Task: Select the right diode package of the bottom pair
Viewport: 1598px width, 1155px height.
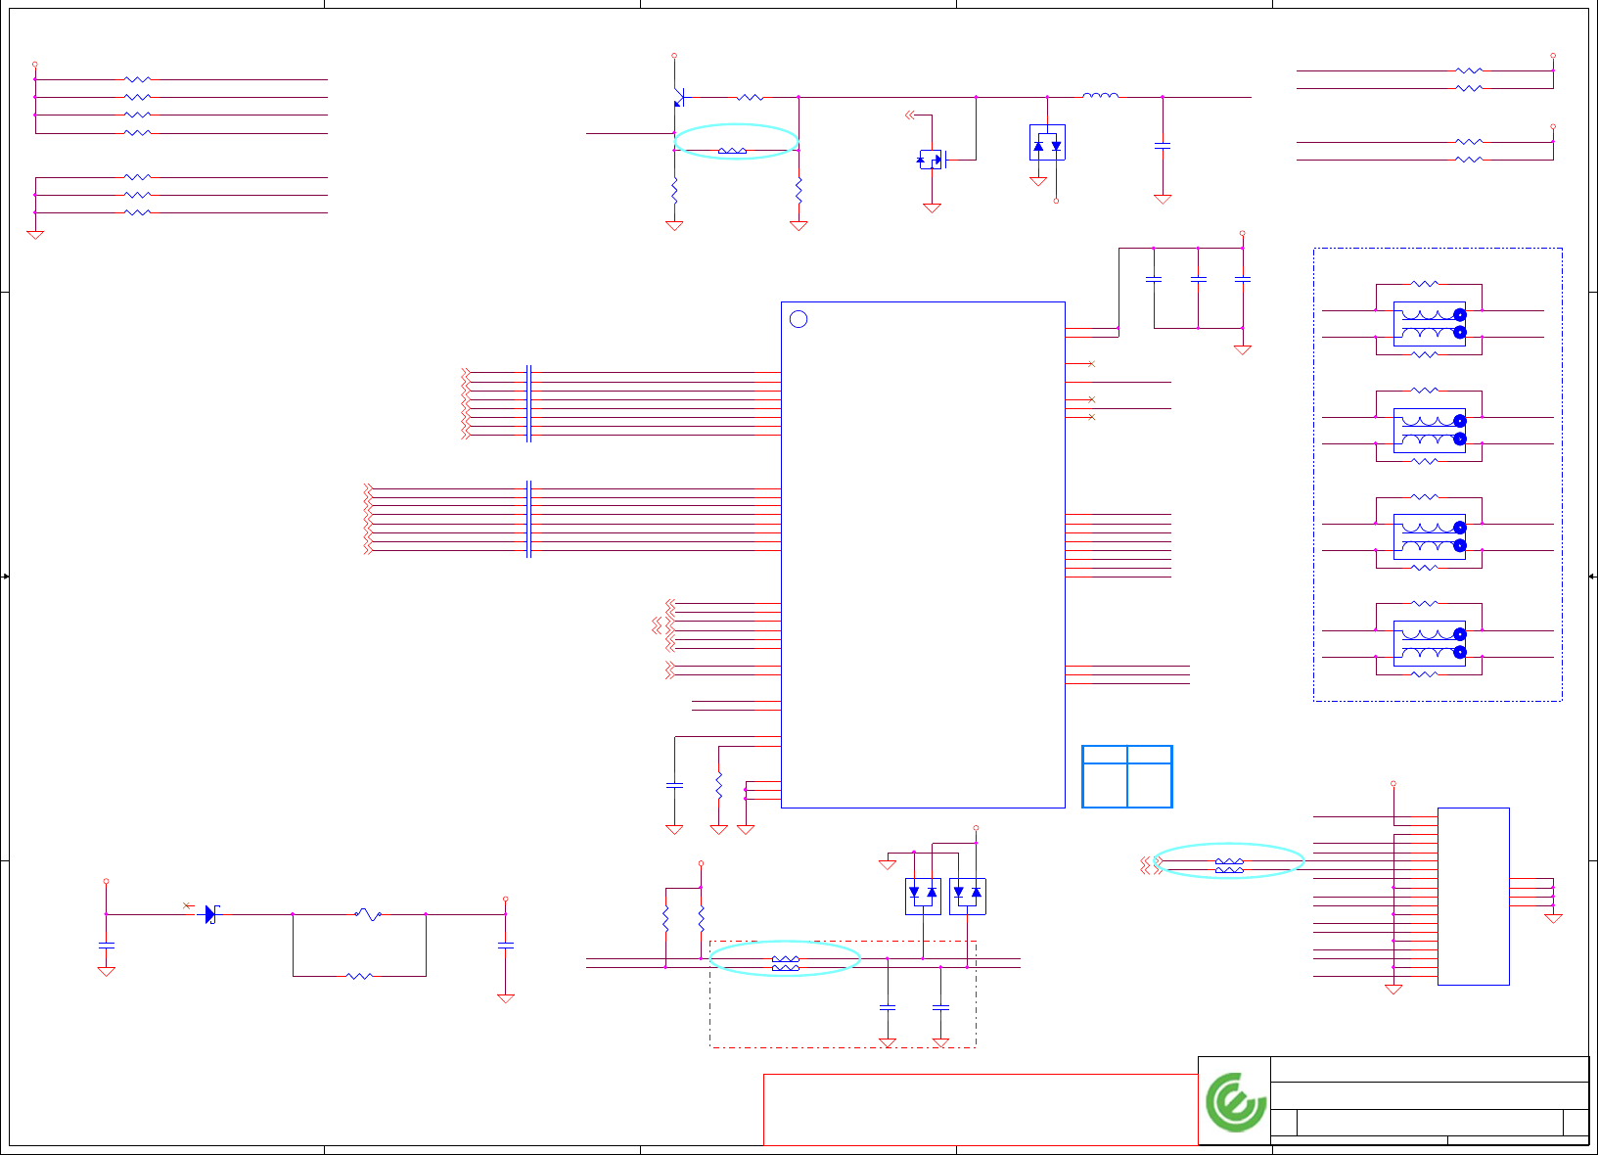Action: (968, 897)
